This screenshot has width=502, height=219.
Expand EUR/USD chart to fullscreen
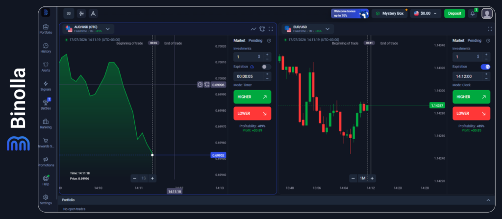490,29
